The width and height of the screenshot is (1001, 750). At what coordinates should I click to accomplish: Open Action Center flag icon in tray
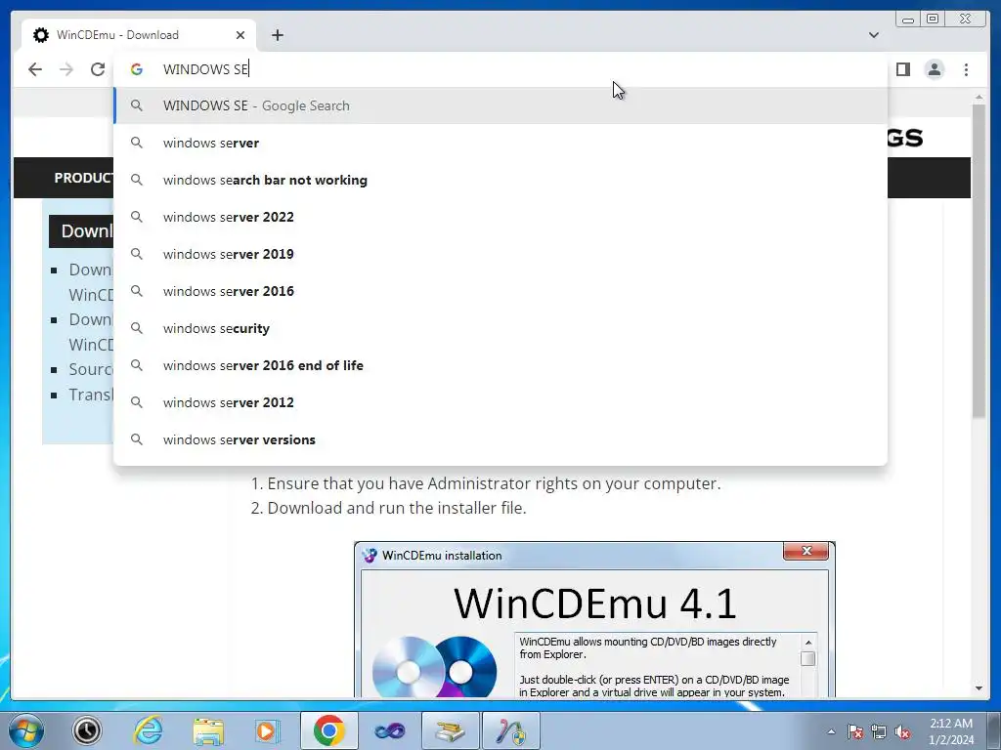point(855,731)
